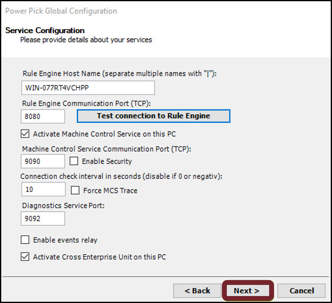Image resolution: width=332 pixels, height=303 pixels.
Task: Click the Machine Control Service port field showing 9090
Action: pos(42,161)
